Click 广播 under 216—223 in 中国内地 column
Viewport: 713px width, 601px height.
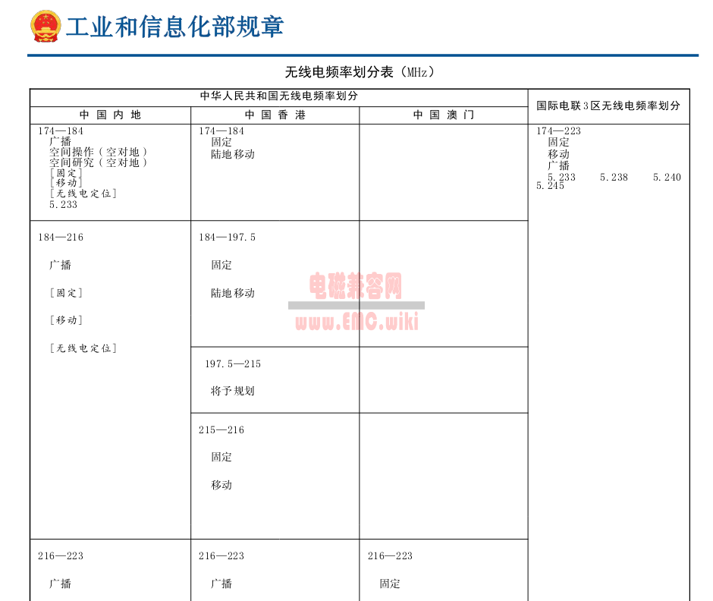click(60, 584)
